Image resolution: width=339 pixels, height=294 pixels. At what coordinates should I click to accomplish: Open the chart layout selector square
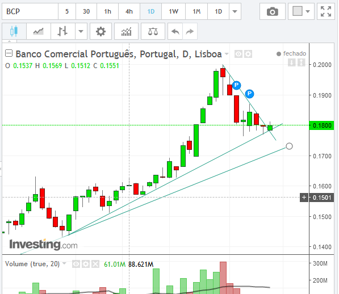pyautogui.click(x=298, y=11)
